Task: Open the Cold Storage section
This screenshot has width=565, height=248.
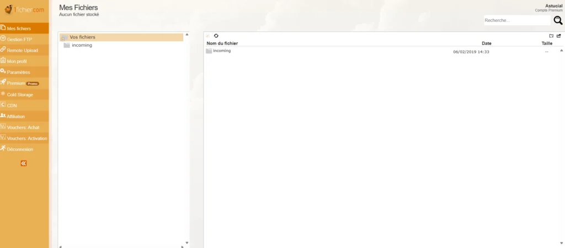Action: tap(24, 95)
